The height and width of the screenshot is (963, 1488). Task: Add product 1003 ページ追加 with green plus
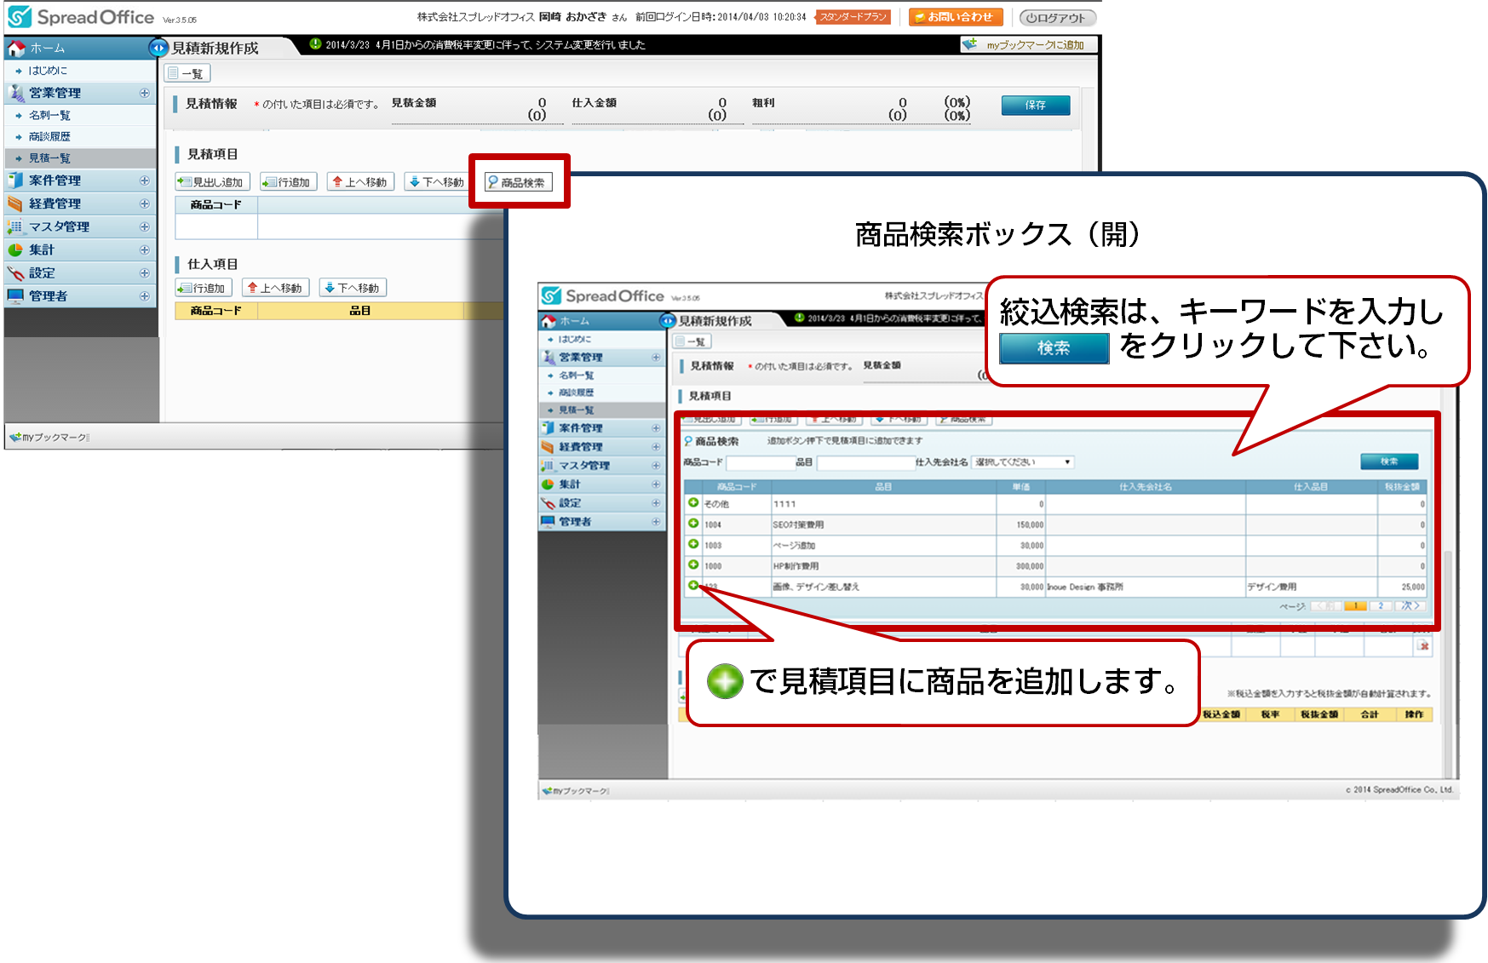click(x=693, y=544)
